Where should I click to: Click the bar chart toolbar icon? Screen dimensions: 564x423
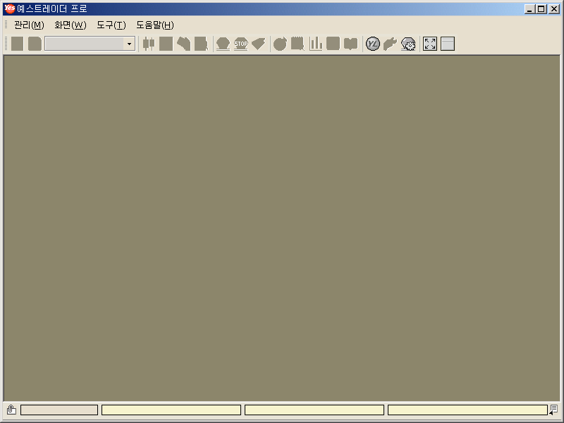pyautogui.click(x=316, y=44)
